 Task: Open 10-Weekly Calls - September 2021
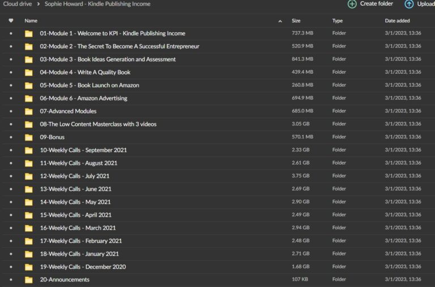83,150
